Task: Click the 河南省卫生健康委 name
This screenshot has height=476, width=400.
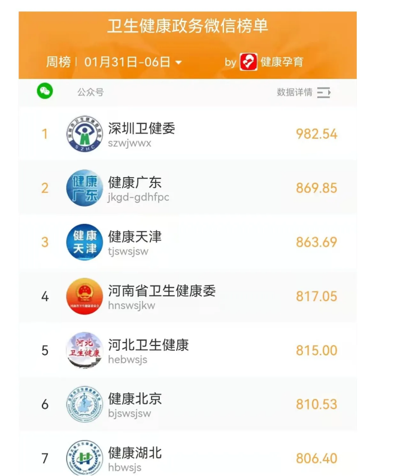Action: click(162, 291)
